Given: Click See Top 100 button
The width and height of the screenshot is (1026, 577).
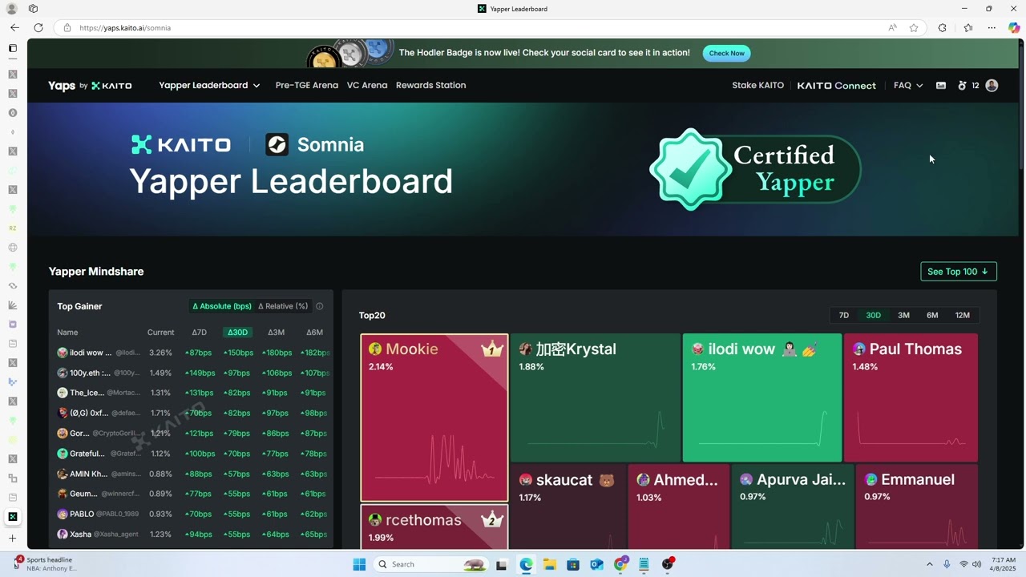Looking at the screenshot, I should [x=959, y=272].
